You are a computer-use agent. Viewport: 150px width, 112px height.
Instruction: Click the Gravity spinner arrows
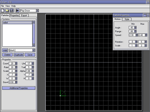click(16, 82)
